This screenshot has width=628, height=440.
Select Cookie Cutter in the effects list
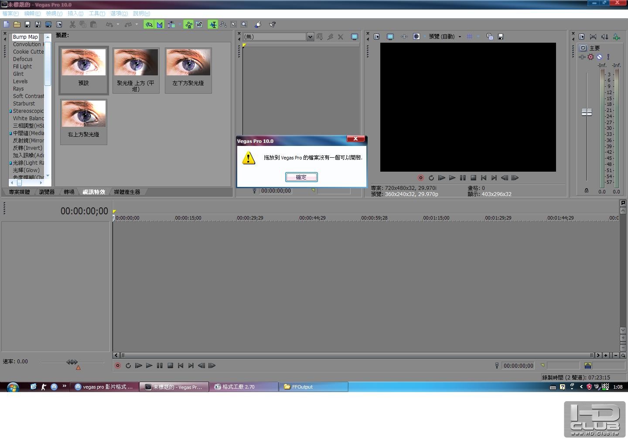(x=28, y=52)
